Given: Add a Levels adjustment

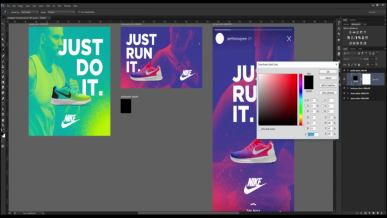Looking at the screenshot, I should (x=354, y=32).
